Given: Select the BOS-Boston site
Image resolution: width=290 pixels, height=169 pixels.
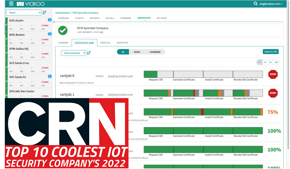Looking at the screenshot, I should pyautogui.click(x=29, y=38).
